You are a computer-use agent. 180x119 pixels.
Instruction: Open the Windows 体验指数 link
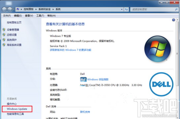coord(98,79)
